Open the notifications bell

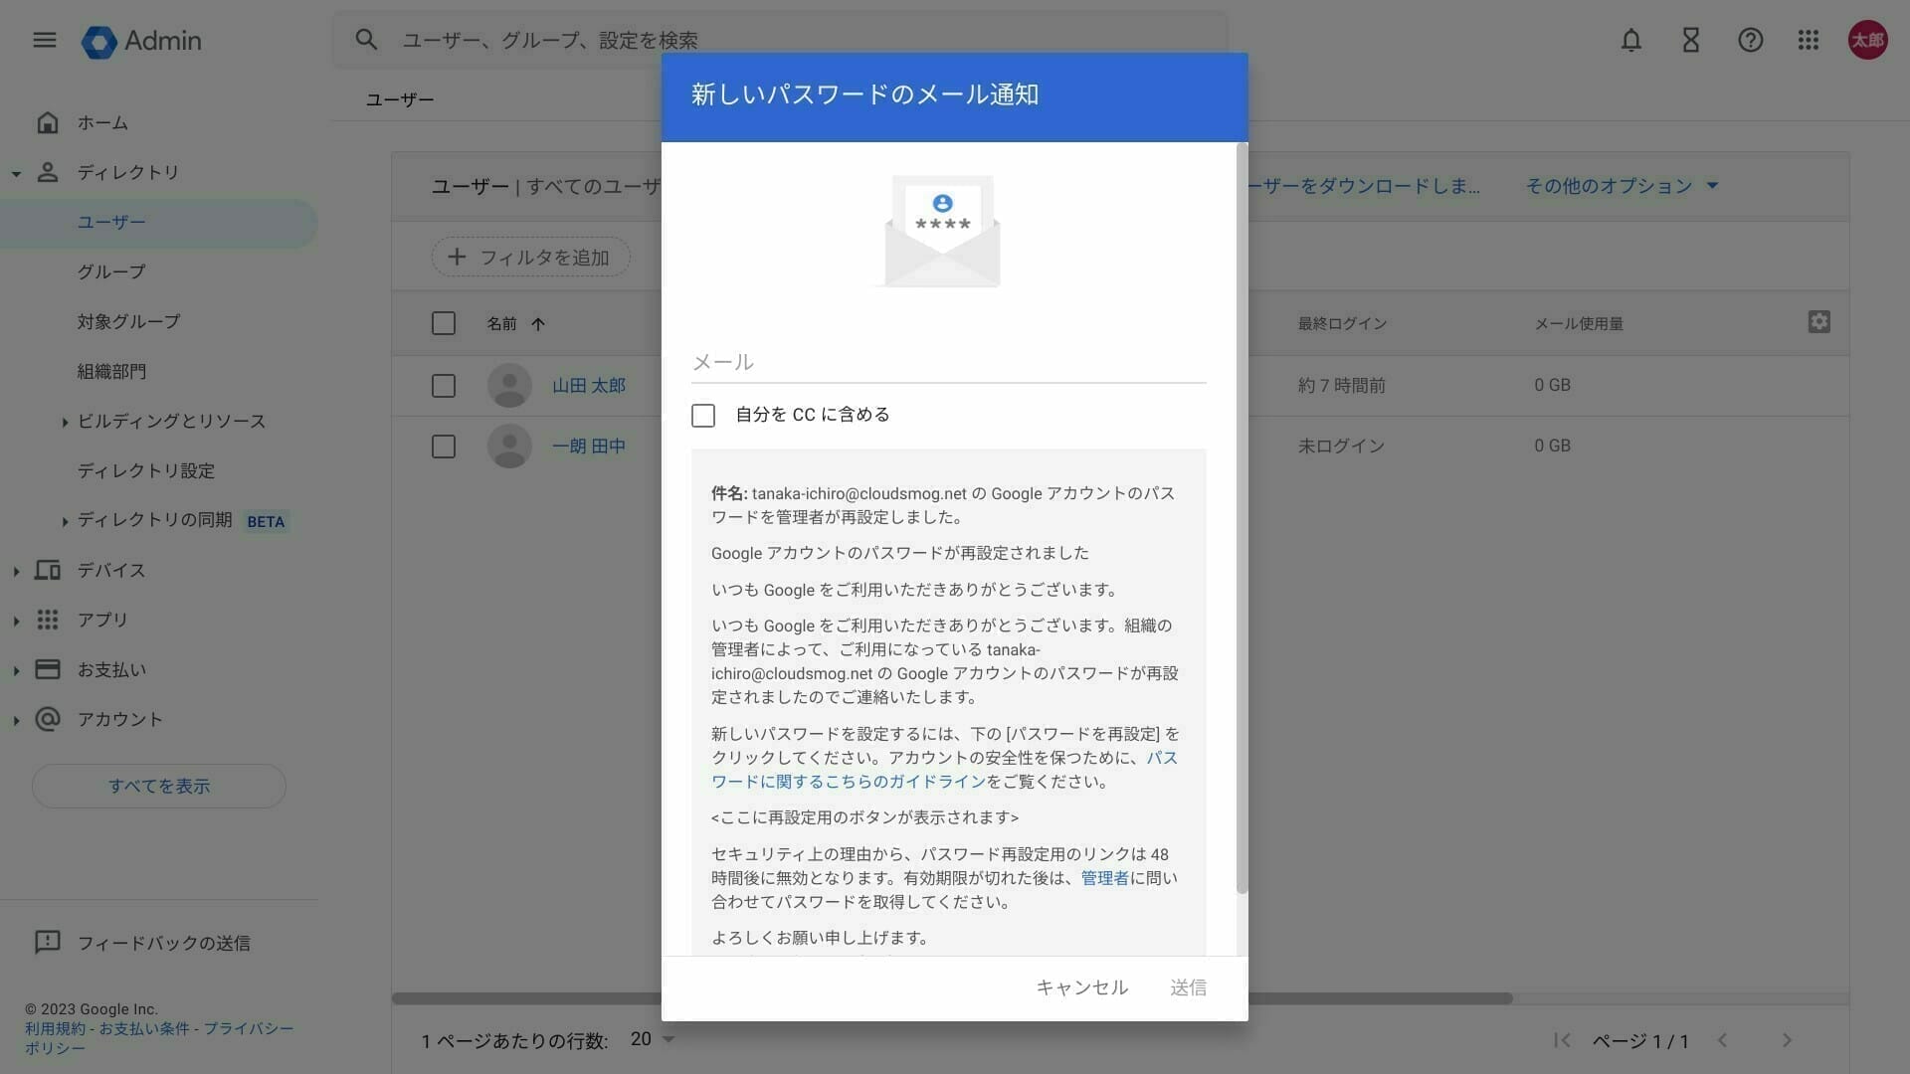point(1631,40)
